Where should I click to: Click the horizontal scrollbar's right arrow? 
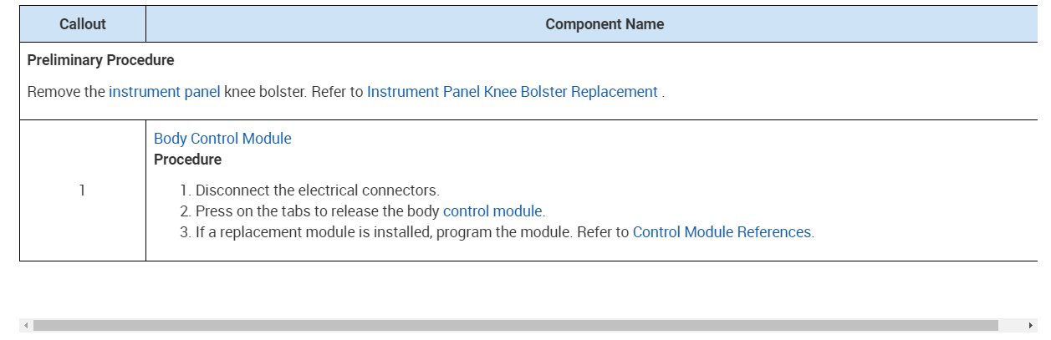1029,325
